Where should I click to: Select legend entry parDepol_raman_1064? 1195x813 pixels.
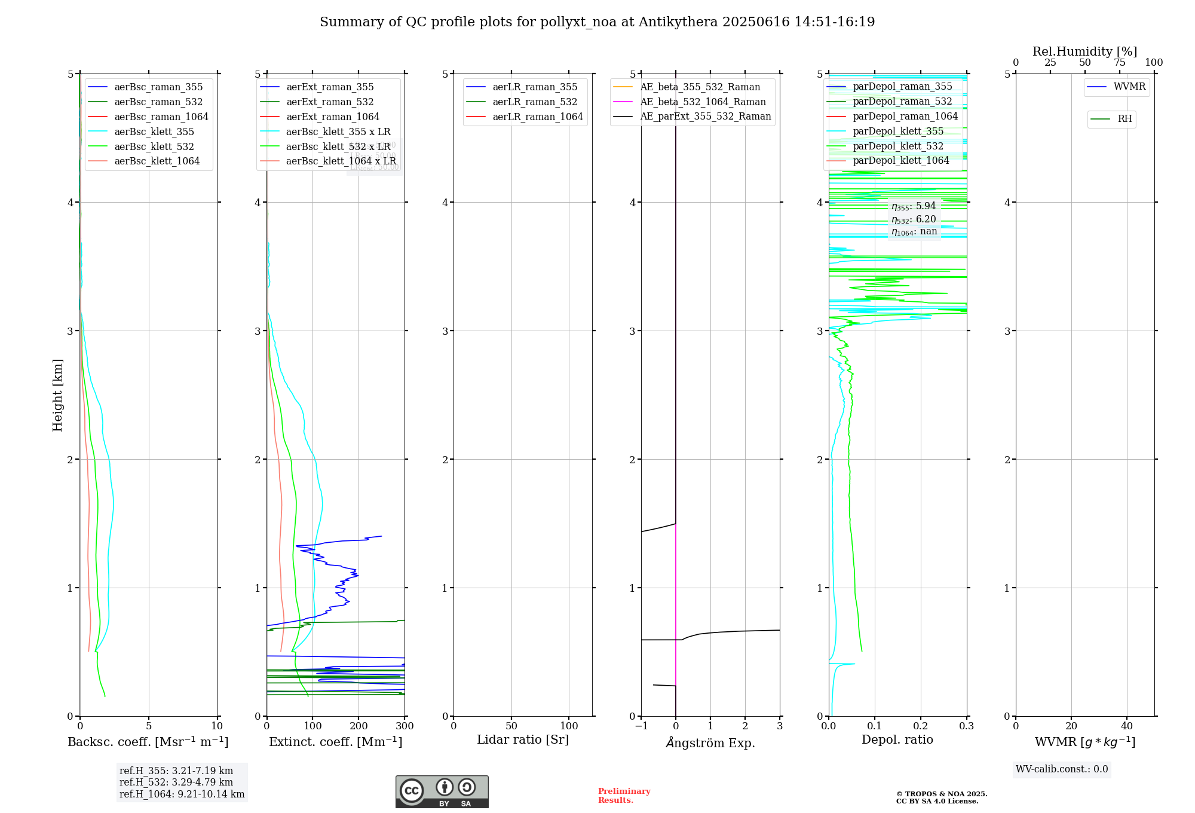(x=893, y=117)
